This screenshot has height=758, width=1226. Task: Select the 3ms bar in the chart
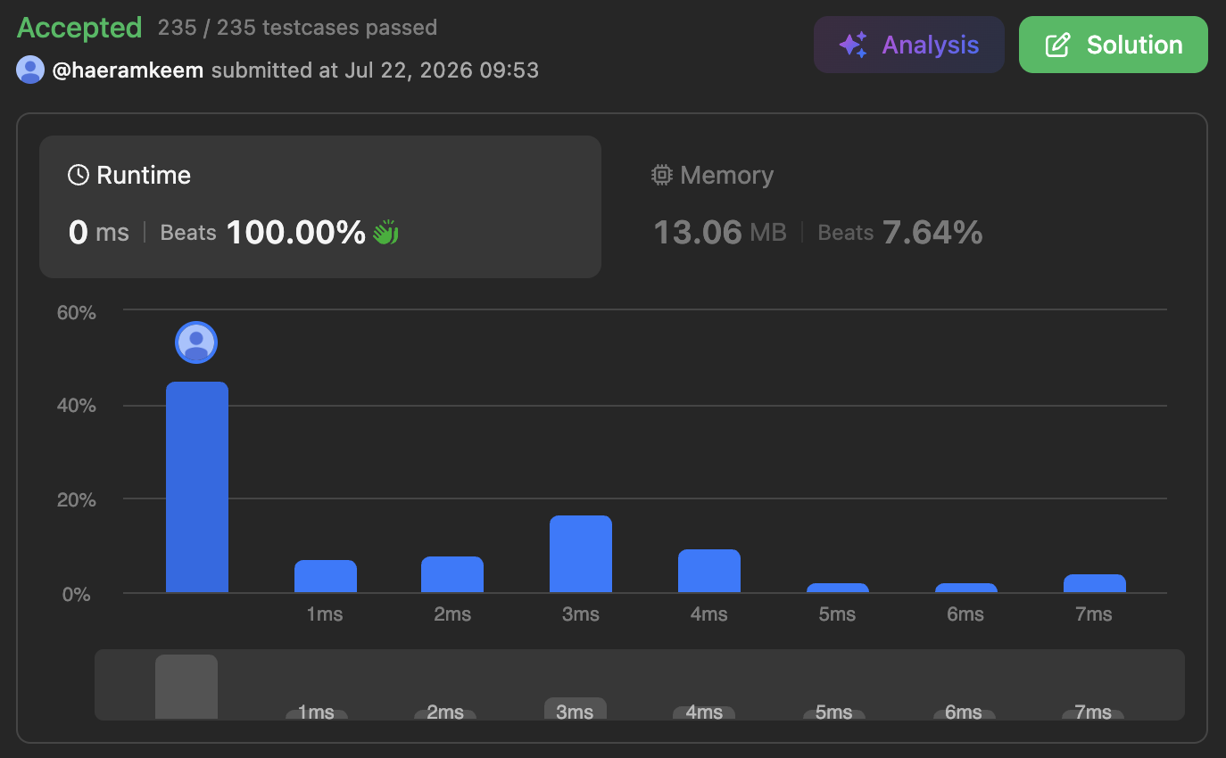[x=581, y=554]
